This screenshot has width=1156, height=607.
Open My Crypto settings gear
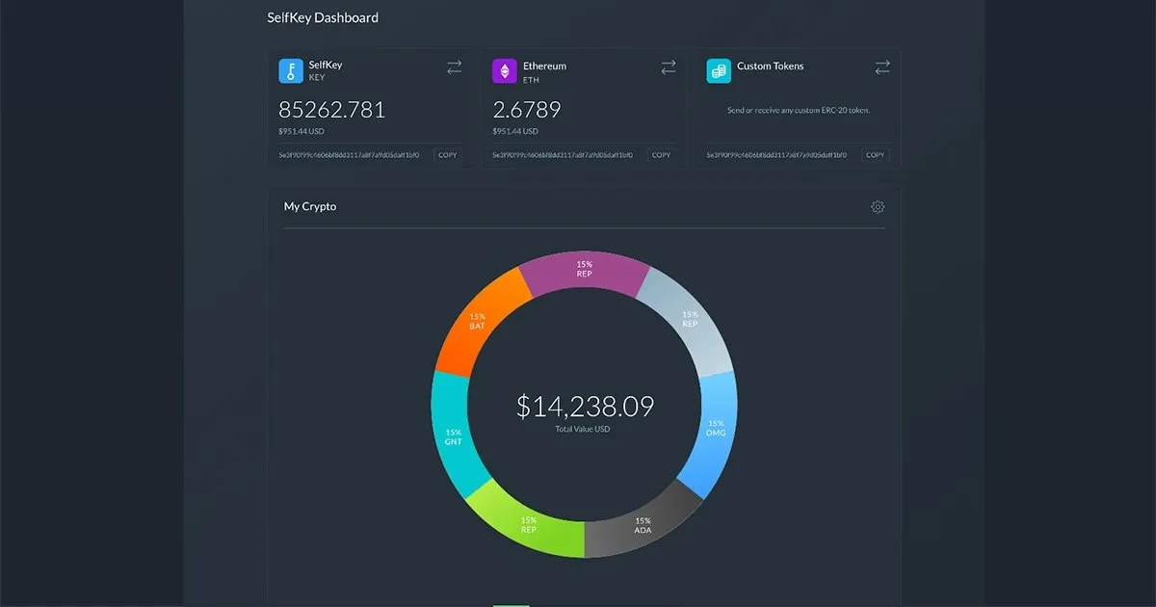(x=878, y=207)
